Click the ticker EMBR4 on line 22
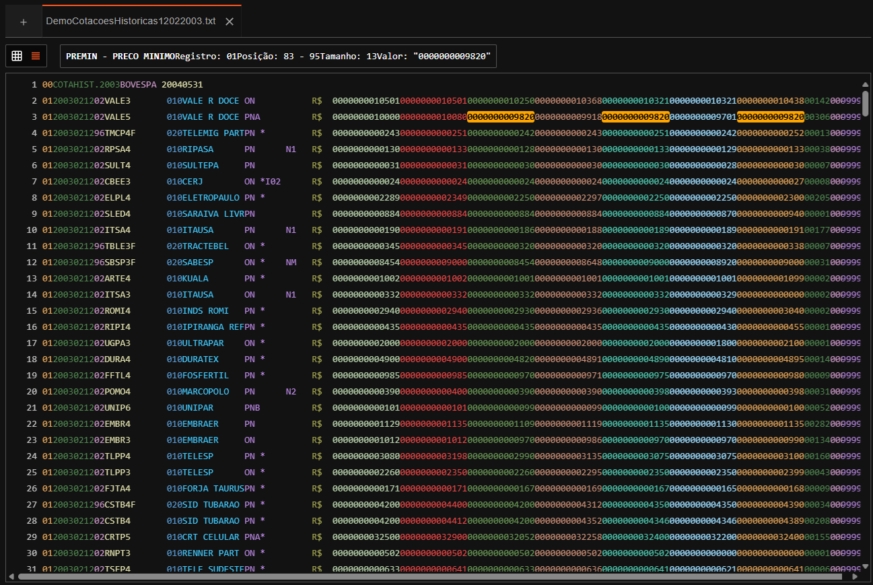Viewport: 873px width, 585px height. 117,424
